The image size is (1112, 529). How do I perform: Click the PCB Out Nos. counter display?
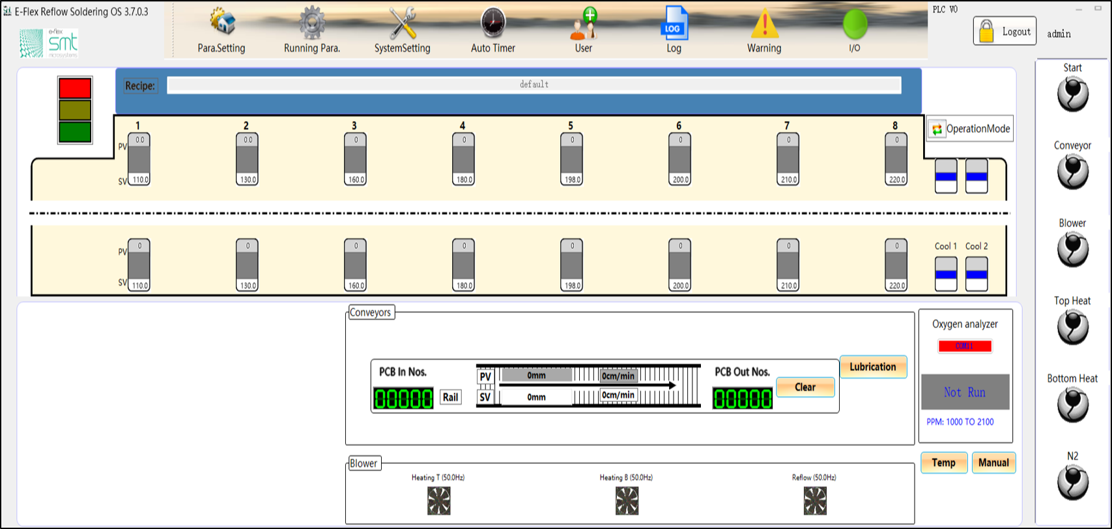point(743,398)
